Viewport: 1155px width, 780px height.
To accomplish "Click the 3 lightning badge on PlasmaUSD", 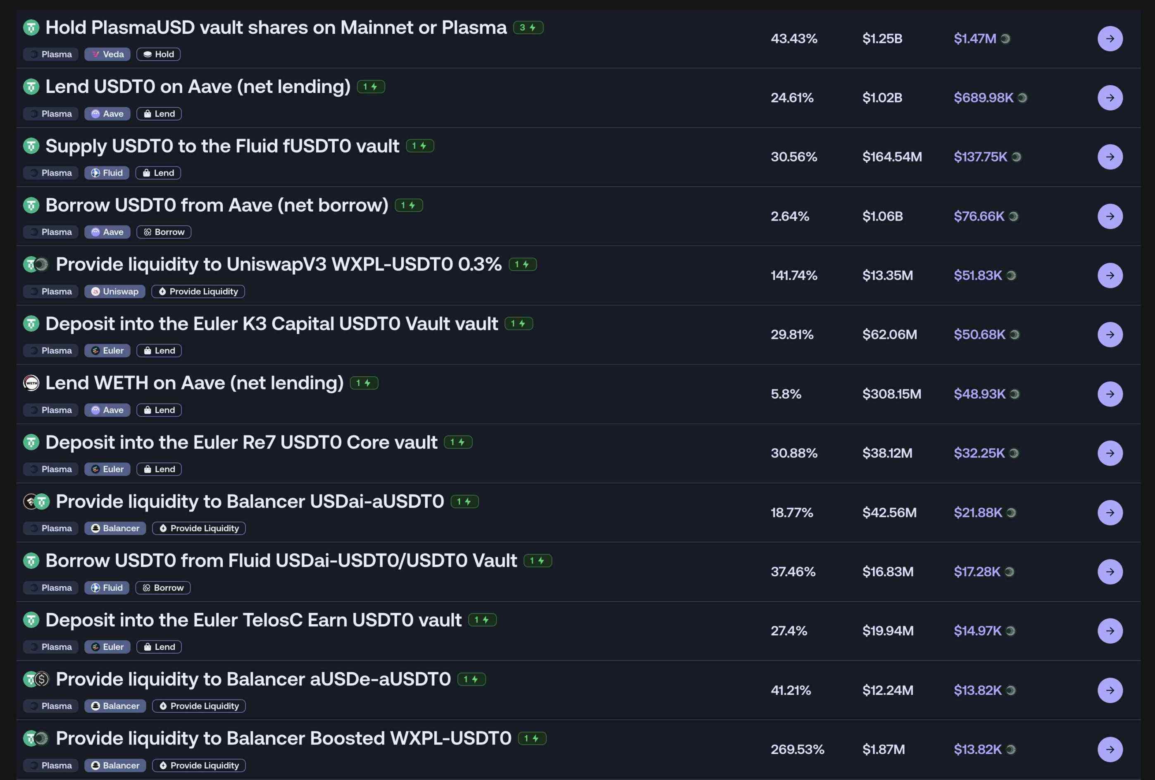I will coord(528,28).
